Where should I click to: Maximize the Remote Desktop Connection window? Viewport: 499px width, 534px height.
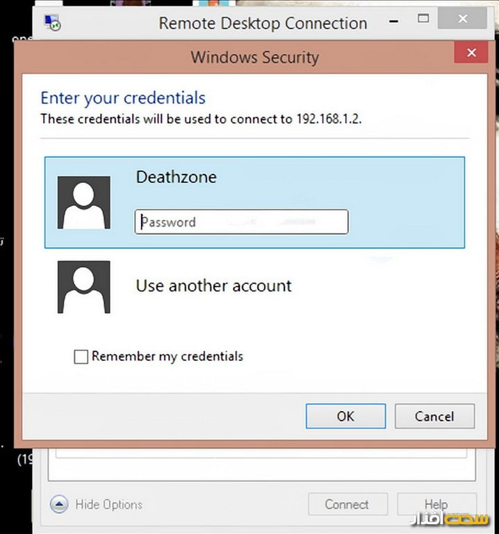tap(423, 19)
